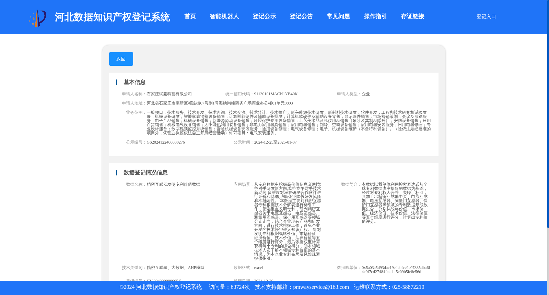
Task: Go to 登记公示 page
Action: point(264,16)
